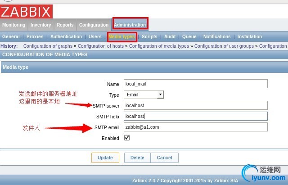288x185 pixels.
Task: Go to General submenu
Action: tap(11, 36)
